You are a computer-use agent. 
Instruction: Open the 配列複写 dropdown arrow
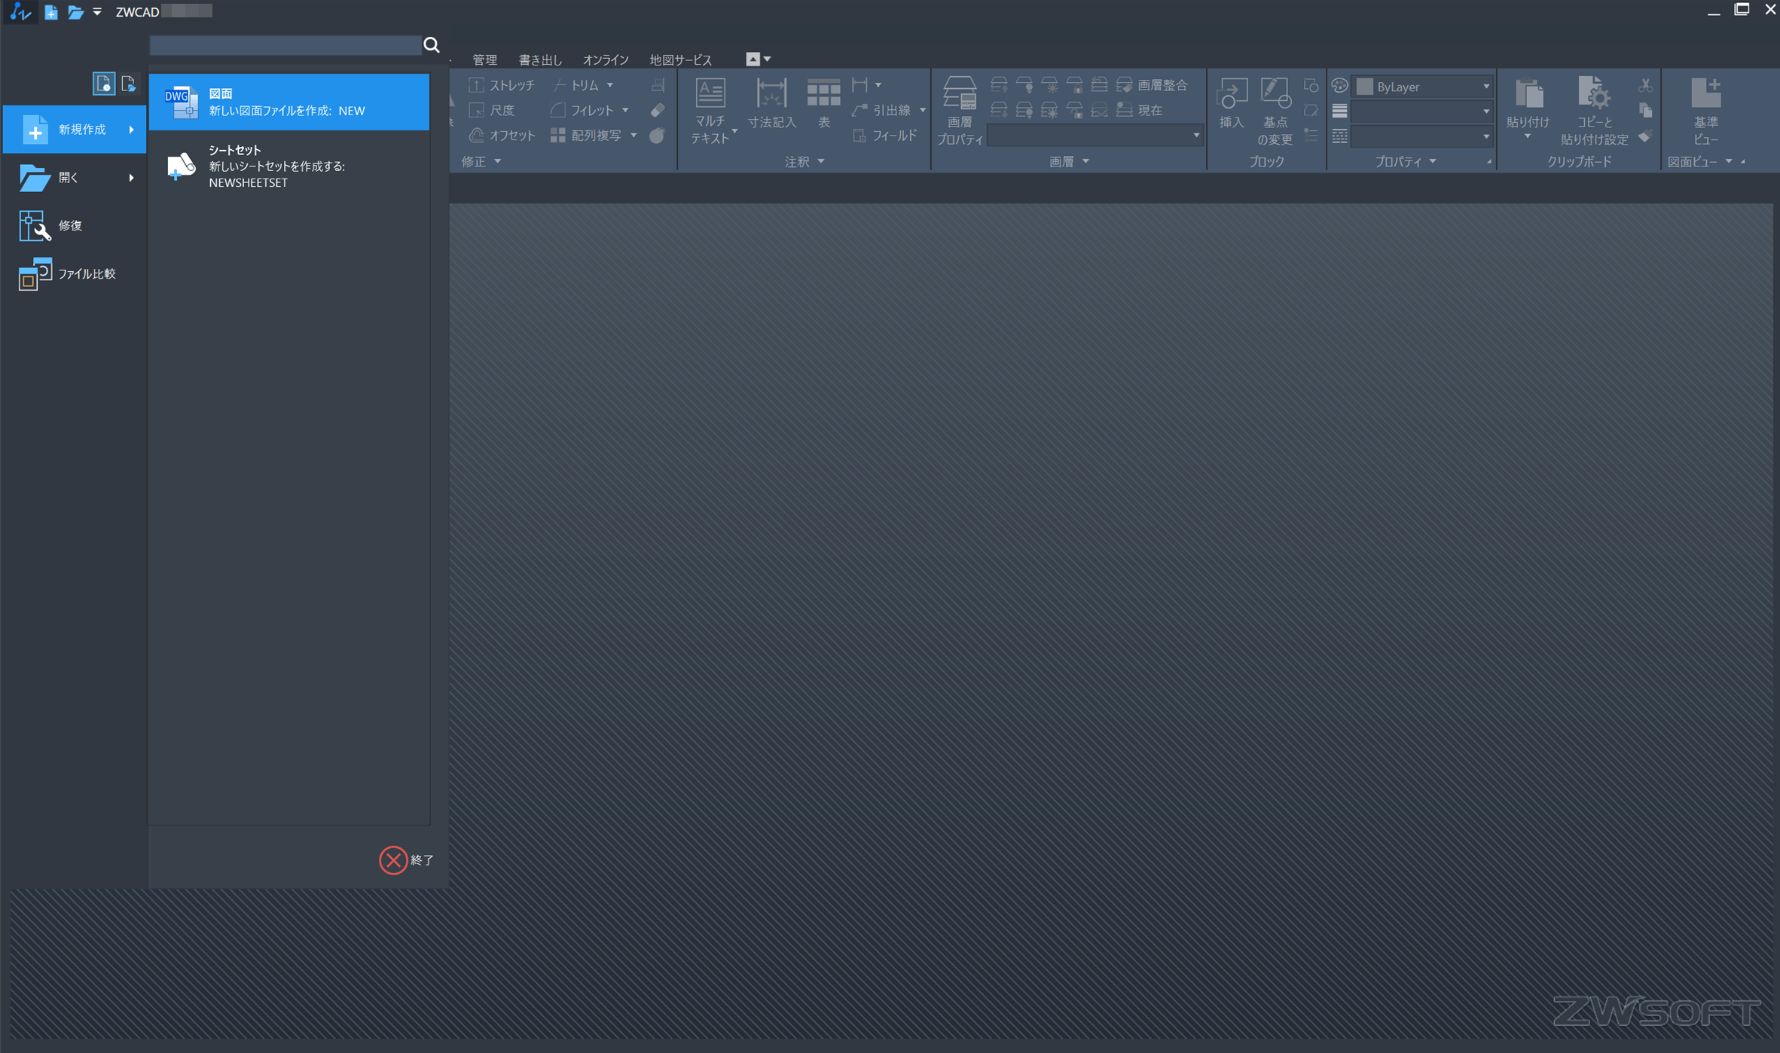tap(634, 136)
